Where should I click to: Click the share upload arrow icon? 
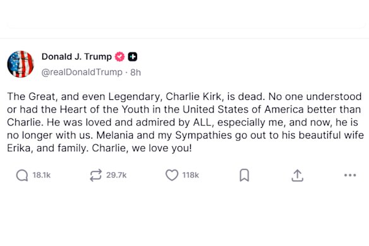click(298, 176)
